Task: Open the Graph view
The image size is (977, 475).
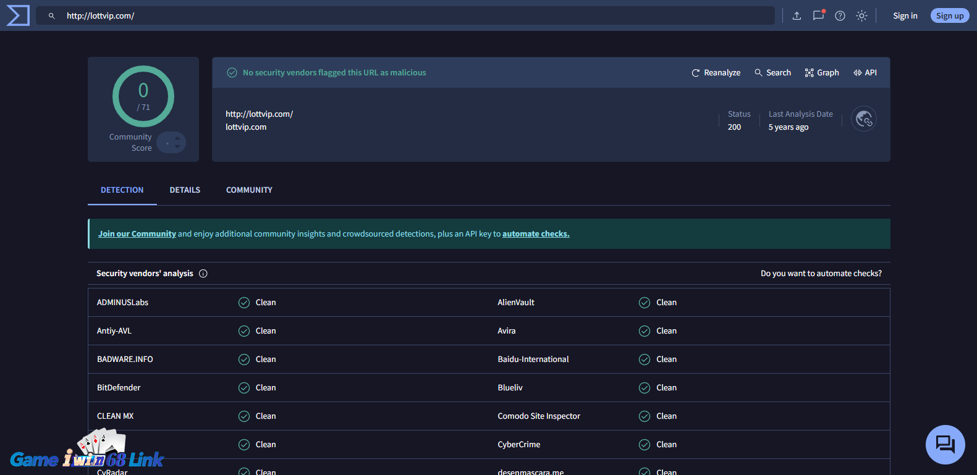Action: tap(822, 73)
